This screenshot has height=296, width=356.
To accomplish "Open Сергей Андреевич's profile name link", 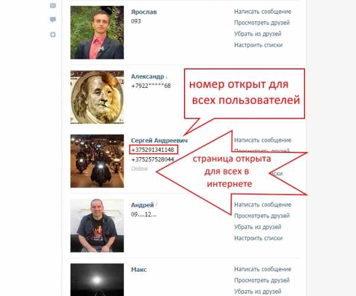I will tap(160, 141).
